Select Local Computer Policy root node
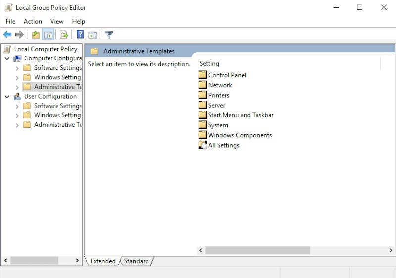The width and height of the screenshot is (396, 278). coord(46,49)
